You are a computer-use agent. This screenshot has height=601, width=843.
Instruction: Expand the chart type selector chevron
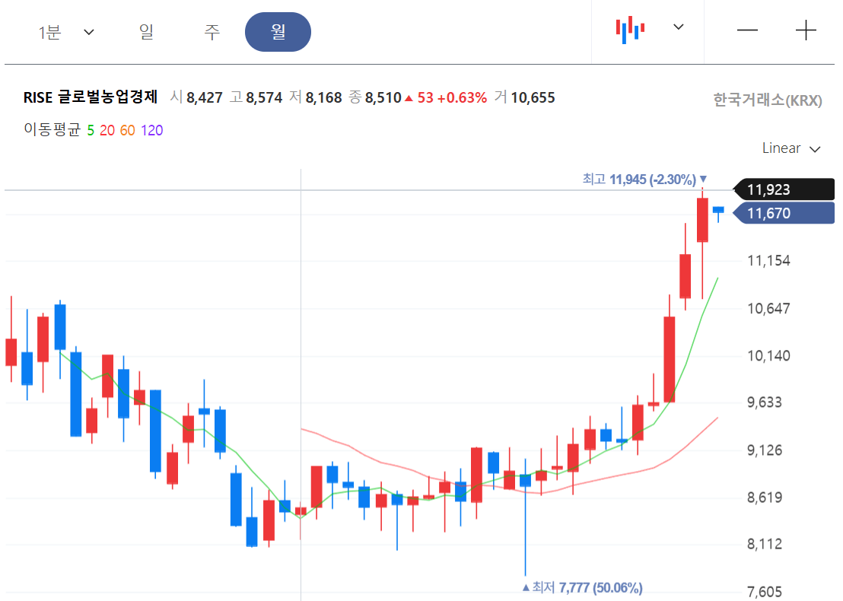678,28
